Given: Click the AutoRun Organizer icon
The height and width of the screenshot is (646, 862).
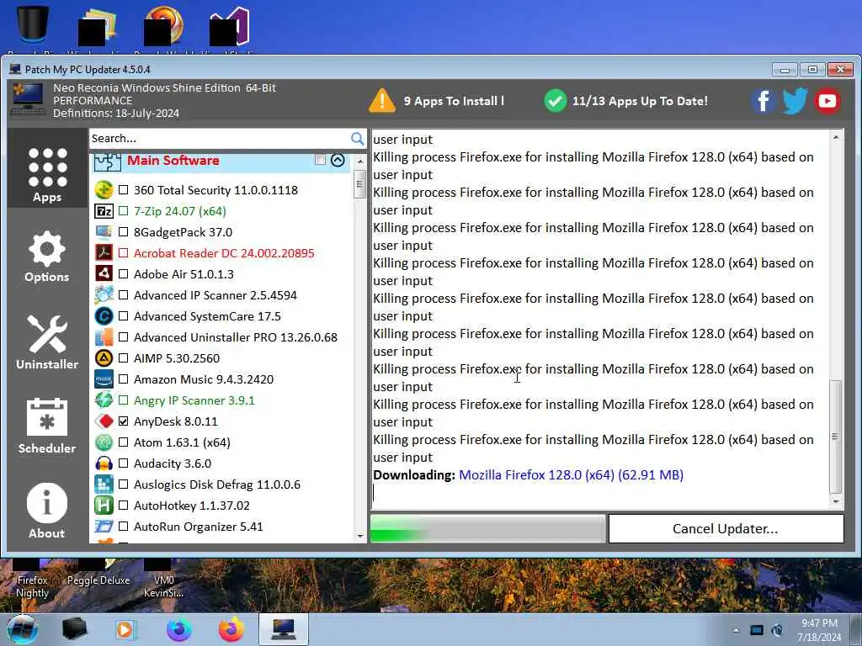Looking at the screenshot, I should pyautogui.click(x=104, y=527).
